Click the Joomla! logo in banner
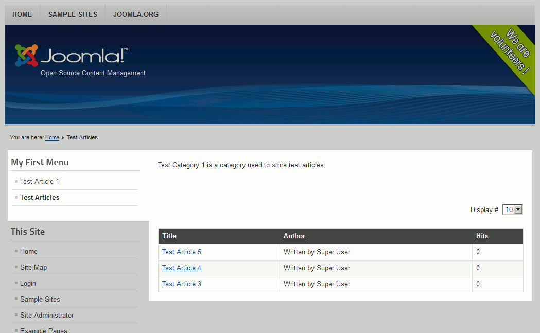 point(72,56)
